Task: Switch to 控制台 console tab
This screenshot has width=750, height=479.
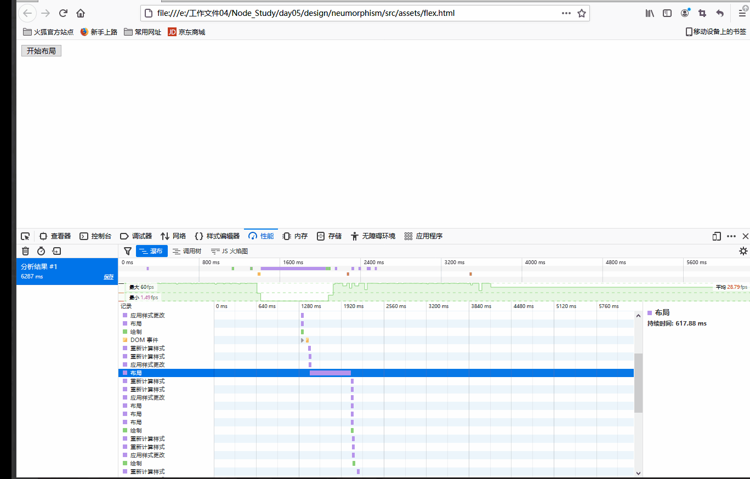Action: (x=96, y=236)
